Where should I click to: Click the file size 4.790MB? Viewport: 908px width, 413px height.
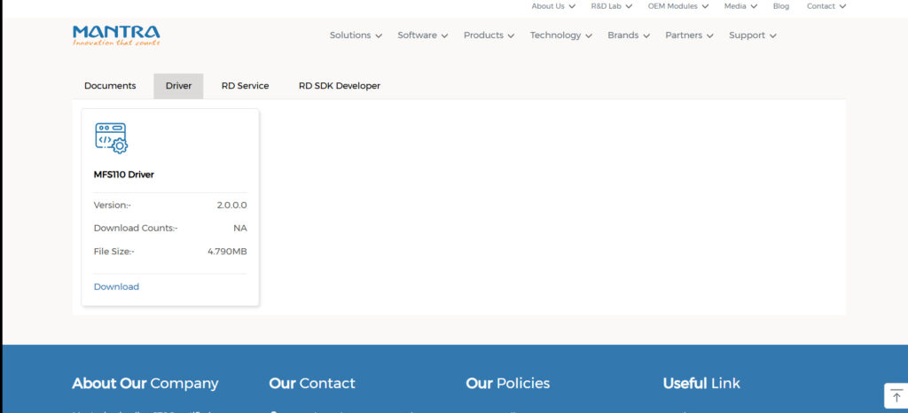(228, 251)
